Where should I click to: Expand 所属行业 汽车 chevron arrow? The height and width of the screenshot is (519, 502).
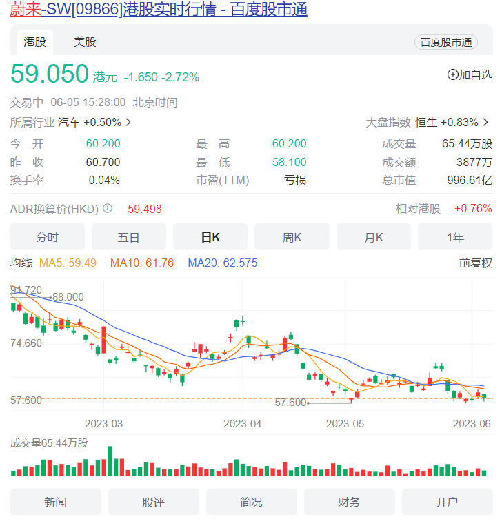(x=128, y=123)
